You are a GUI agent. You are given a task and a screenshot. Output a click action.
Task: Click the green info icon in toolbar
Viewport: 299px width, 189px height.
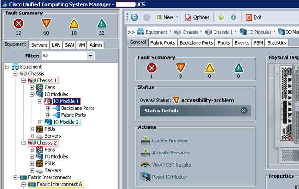[234, 17]
